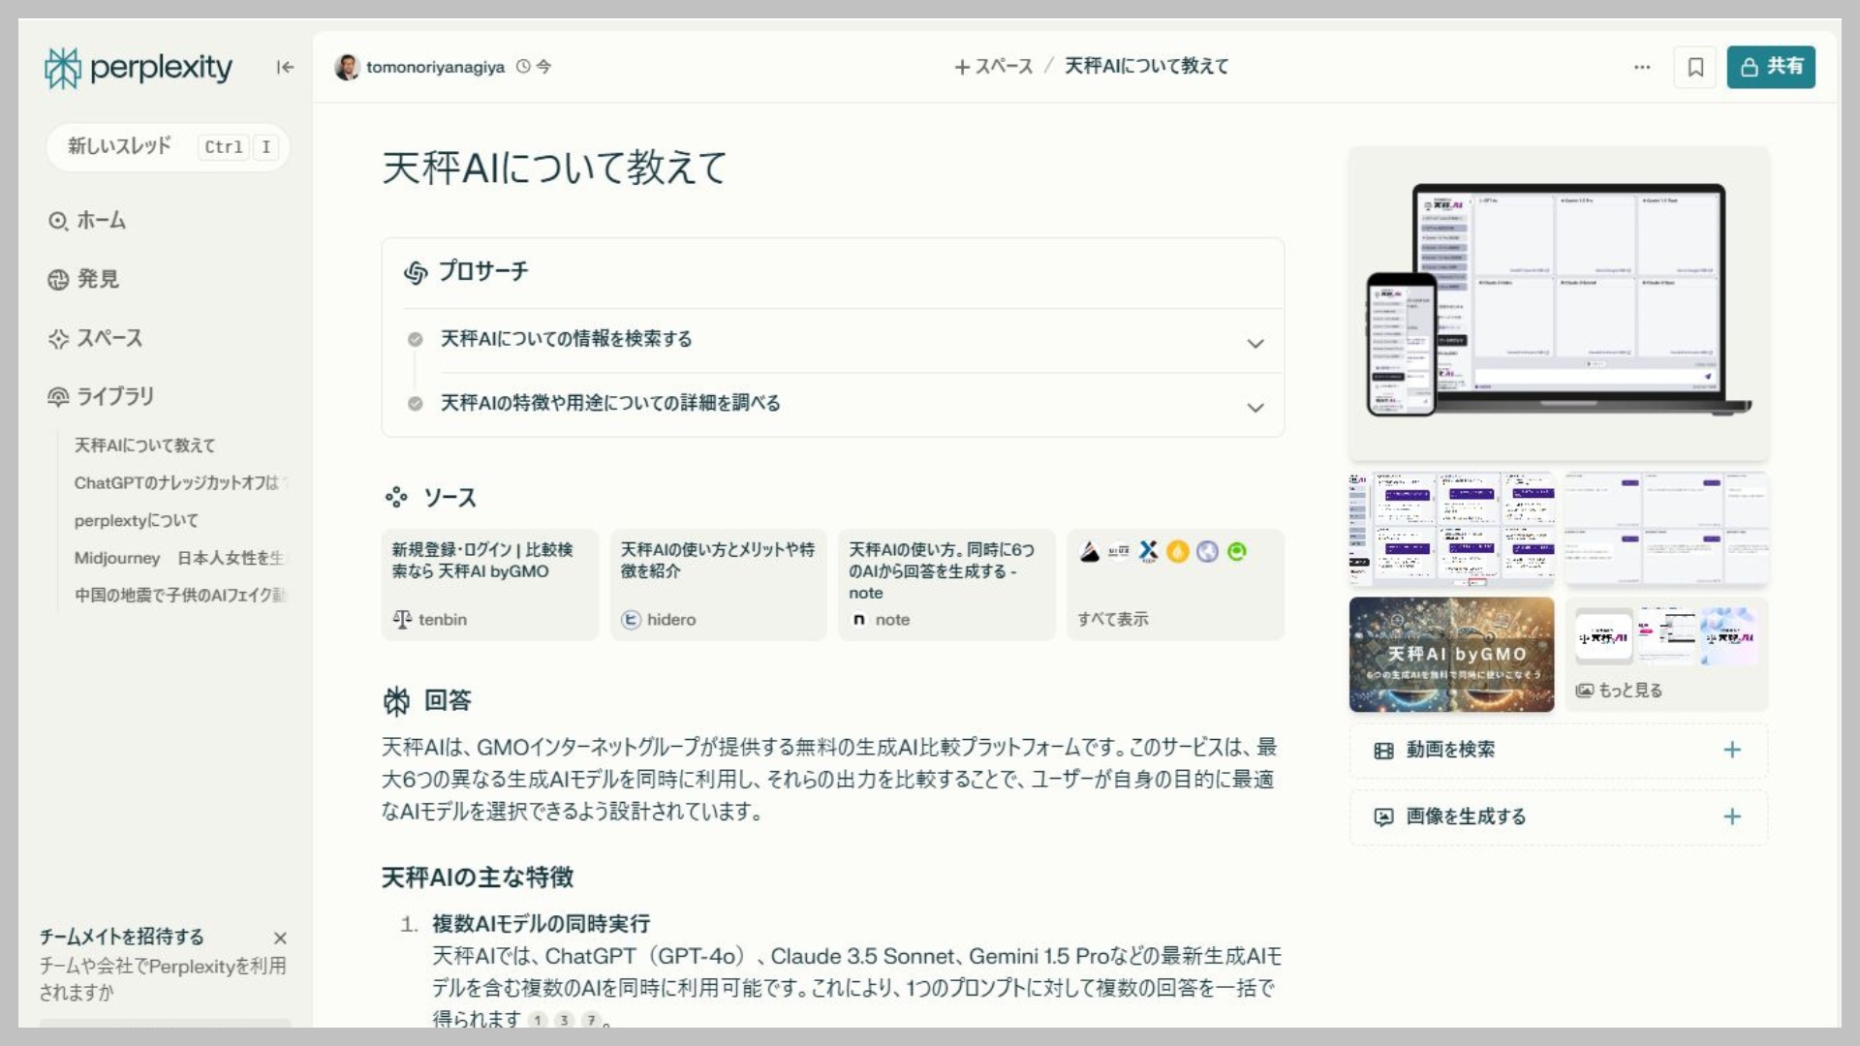Open the スペース icon in the sidebar
This screenshot has width=1860, height=1046.
click(56, 338)
